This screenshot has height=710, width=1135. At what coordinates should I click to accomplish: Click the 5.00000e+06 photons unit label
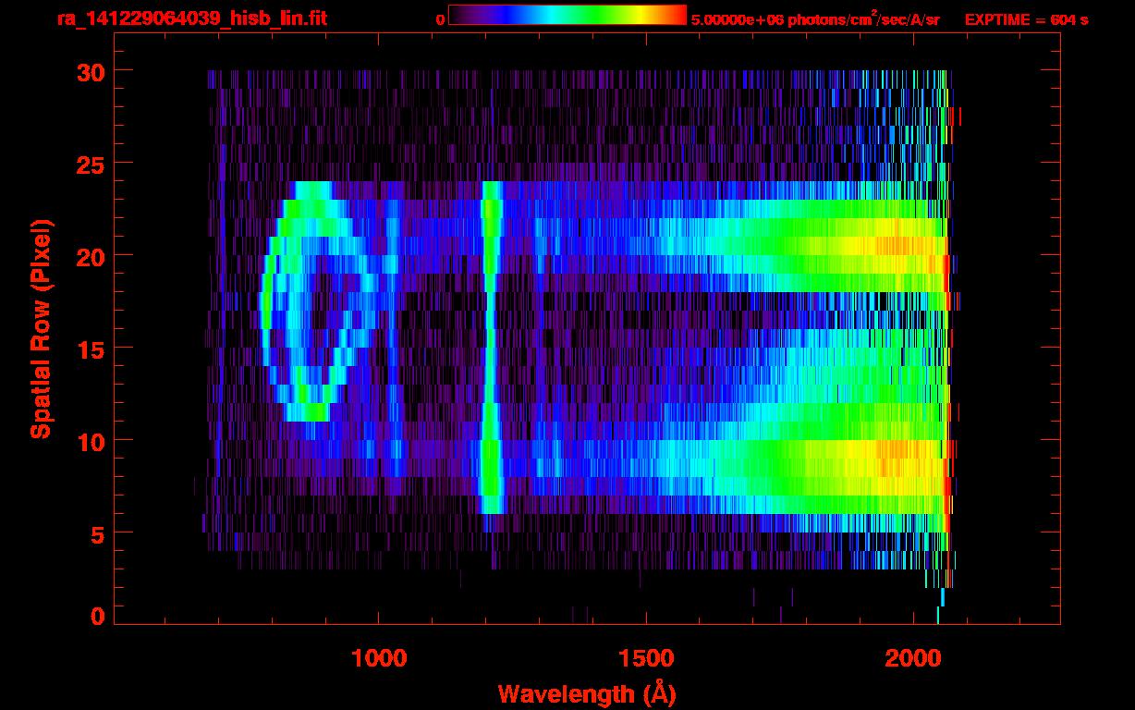coord(815,18)
